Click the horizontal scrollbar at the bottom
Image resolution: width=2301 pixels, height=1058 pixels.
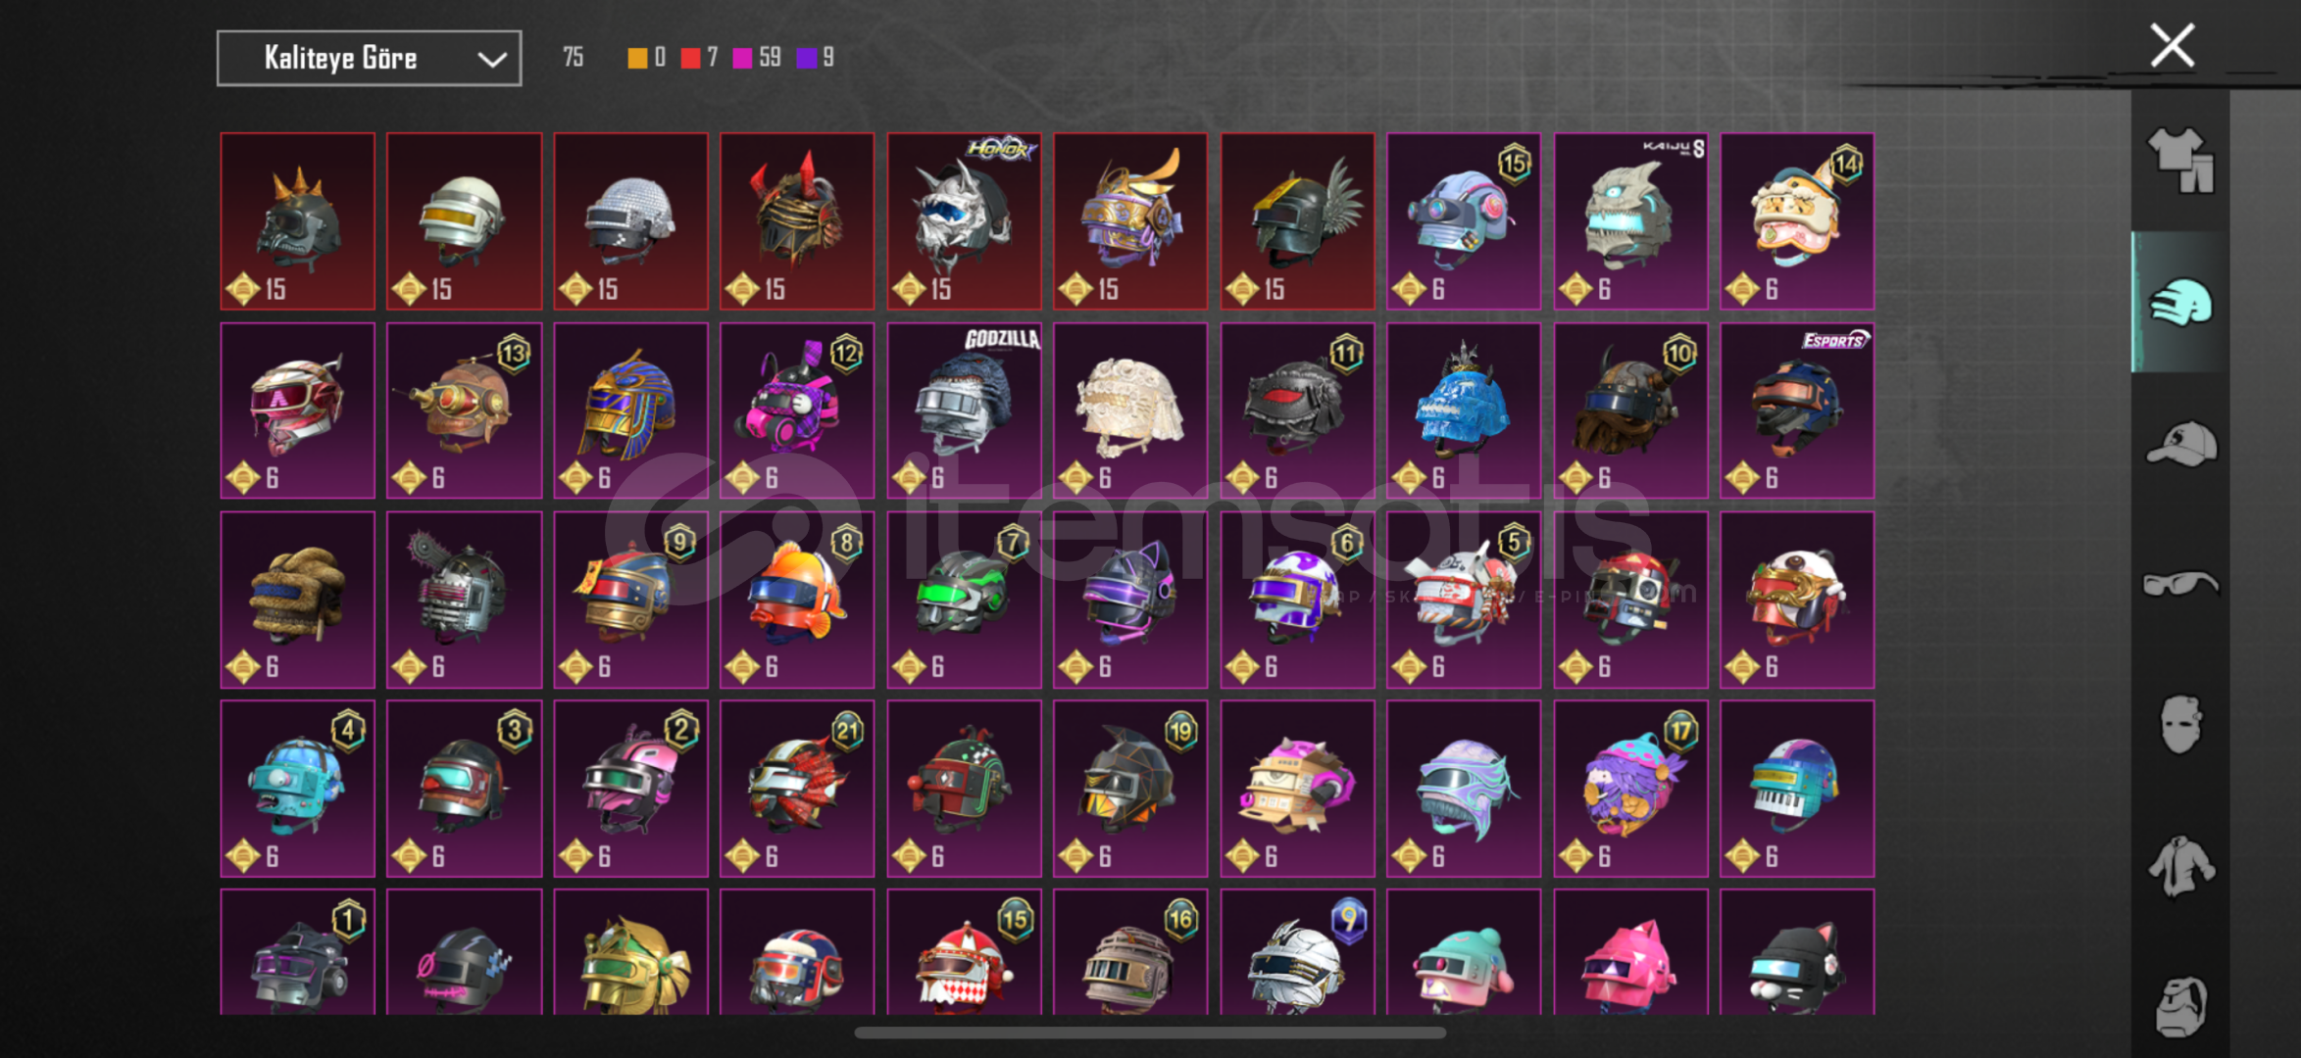1150,1033
